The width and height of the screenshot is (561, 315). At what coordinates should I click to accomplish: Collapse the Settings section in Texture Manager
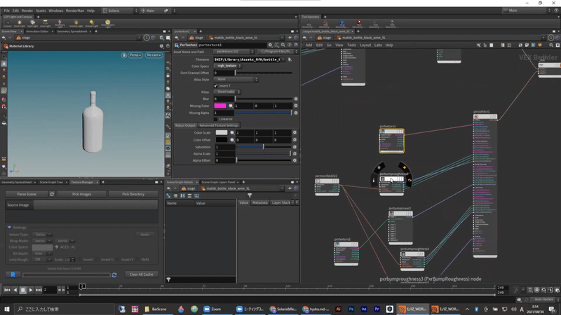pos(10,227)
